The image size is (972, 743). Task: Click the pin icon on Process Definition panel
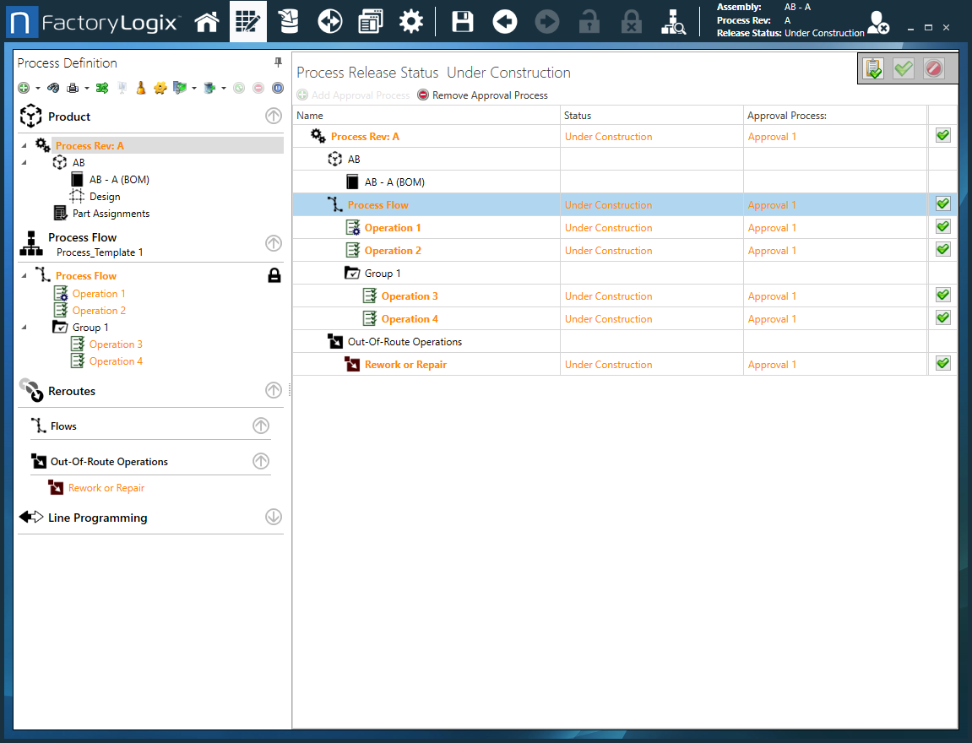tap(277, 62)
